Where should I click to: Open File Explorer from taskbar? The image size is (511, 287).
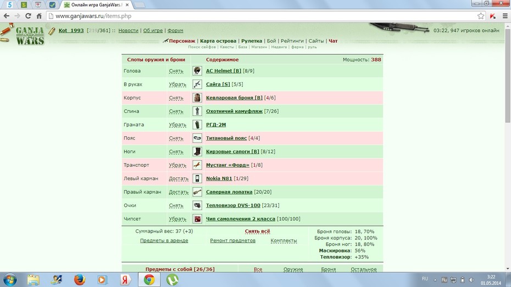point(33,279)
